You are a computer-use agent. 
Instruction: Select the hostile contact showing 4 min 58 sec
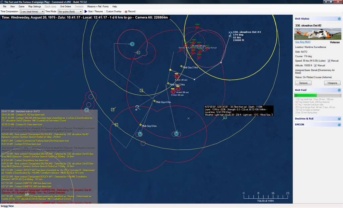tap(173, 91)
